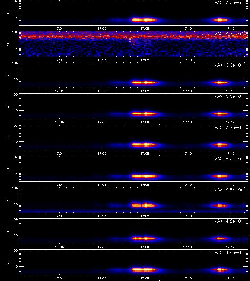Click the 2F panel axis label
The image size is (250, 281).
pos(8,44)
